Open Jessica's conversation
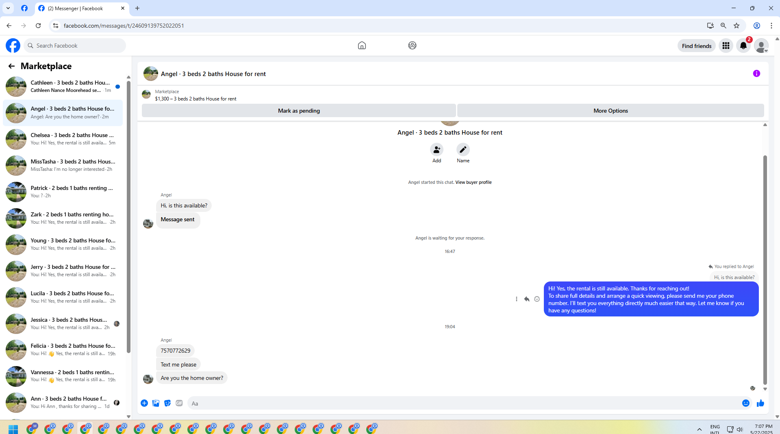Image resolution: width=780 pixels, height=434 pixels. click(x=63, y=324)
